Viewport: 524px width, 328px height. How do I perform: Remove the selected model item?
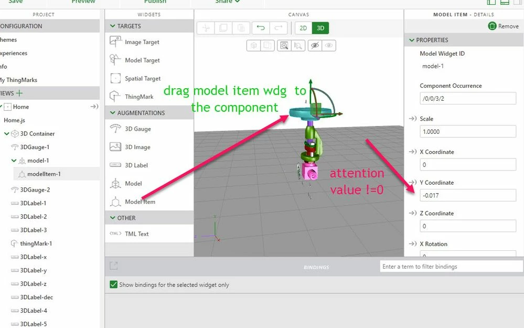coord(503,26)
